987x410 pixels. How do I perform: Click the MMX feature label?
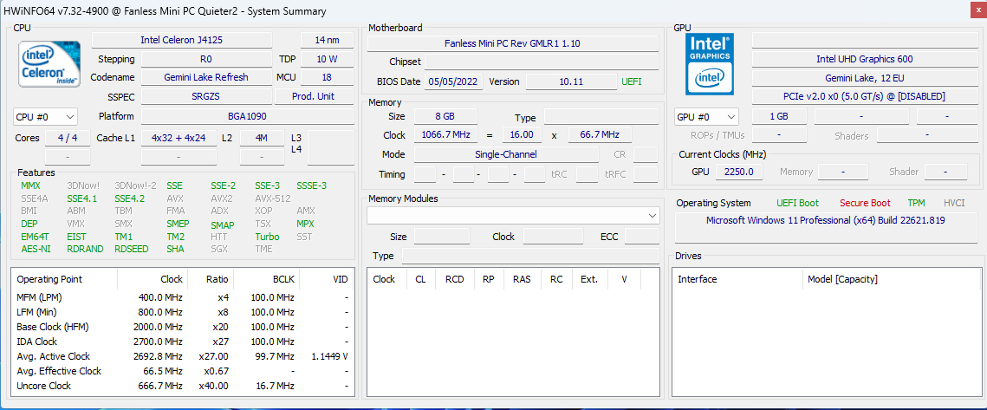pyautogui.click(x=30, y=185)
